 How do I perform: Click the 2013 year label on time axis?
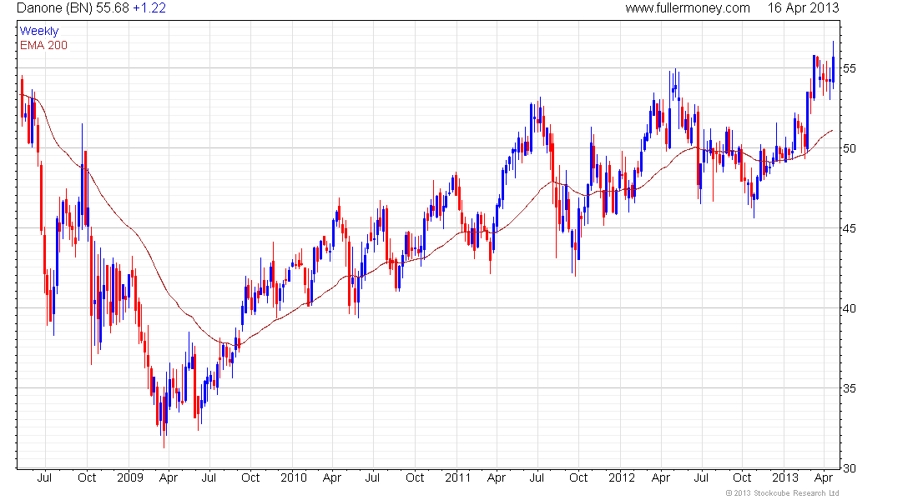point(785,477)
